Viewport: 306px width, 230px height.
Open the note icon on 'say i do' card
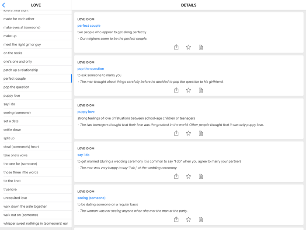[x=201, y=176]
